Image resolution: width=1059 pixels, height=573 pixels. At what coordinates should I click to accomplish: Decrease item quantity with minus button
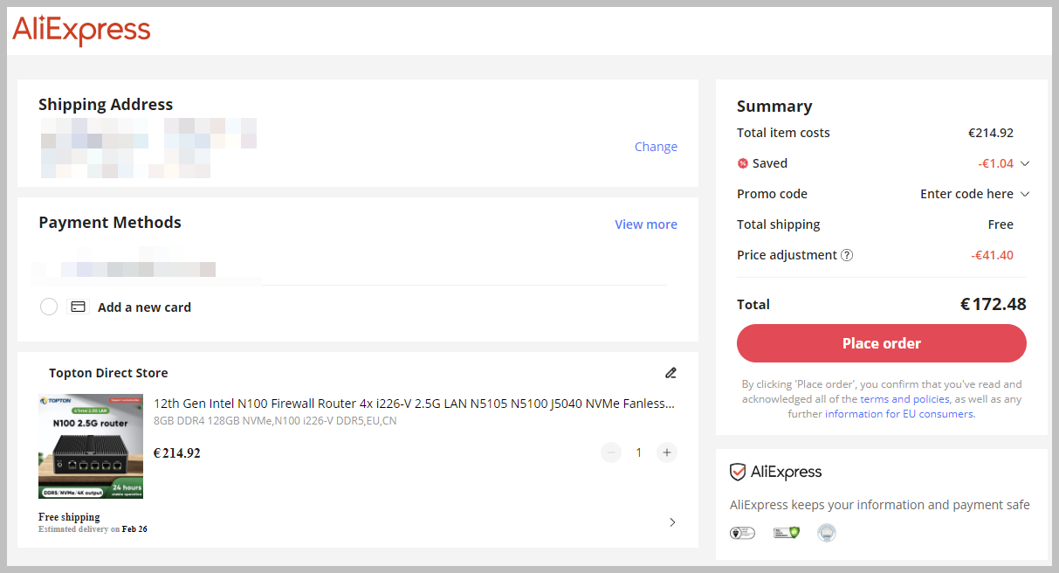(x=611, y=452)
